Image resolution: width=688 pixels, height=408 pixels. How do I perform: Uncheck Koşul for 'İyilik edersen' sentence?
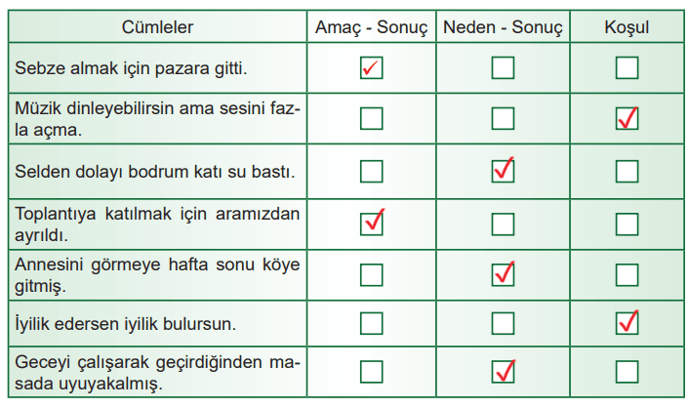(x=627, y=322)
